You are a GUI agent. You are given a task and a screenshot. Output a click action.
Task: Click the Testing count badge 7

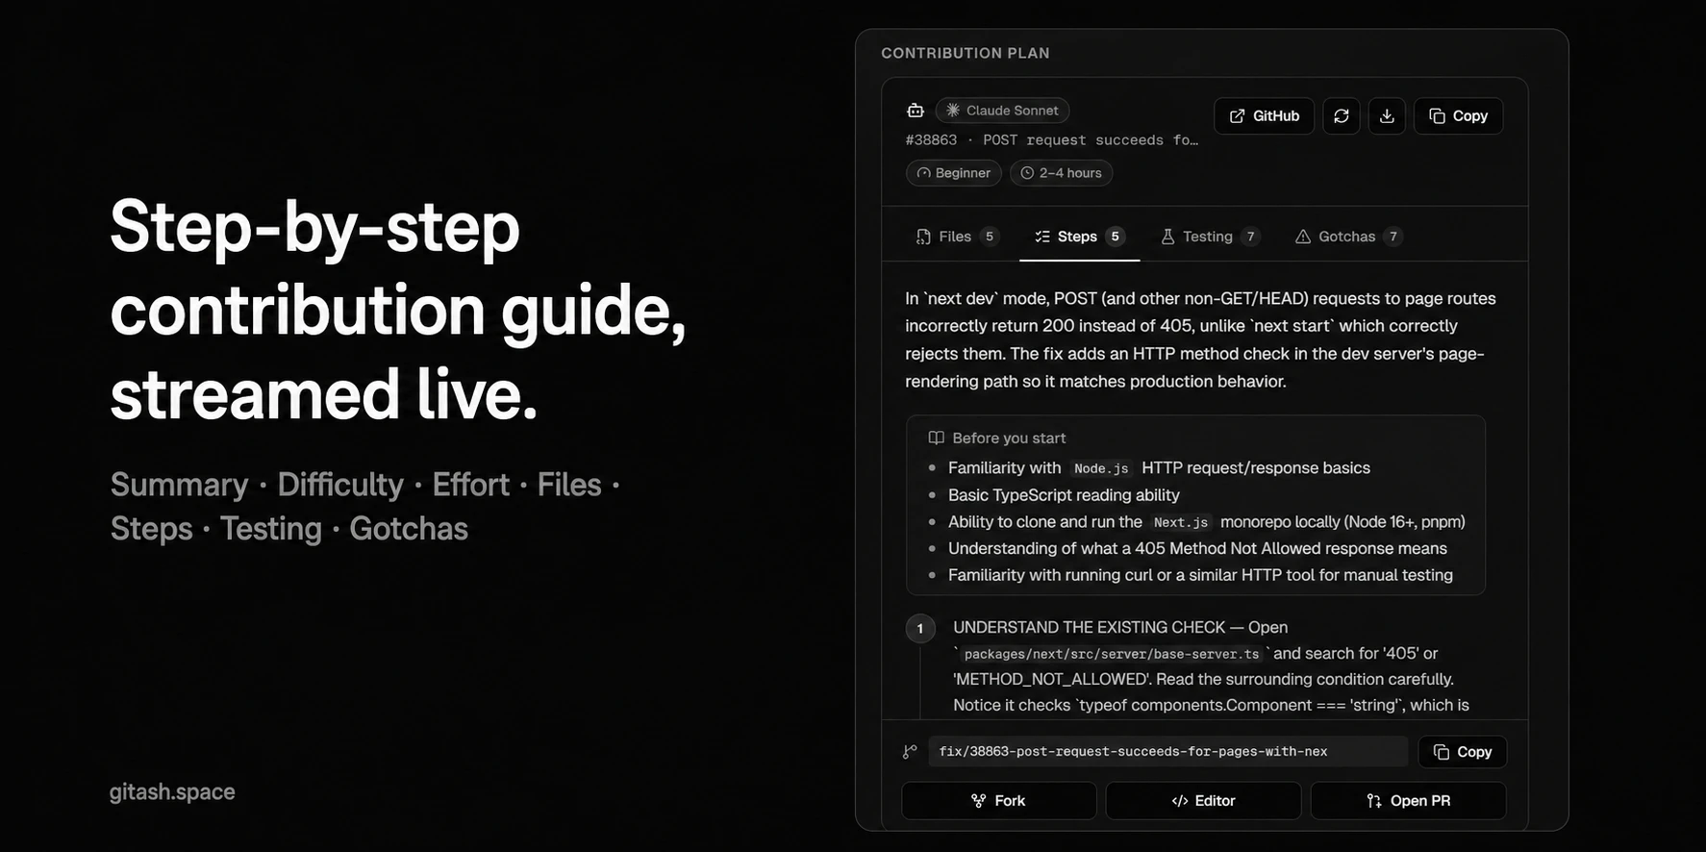tap(1250, 237)
